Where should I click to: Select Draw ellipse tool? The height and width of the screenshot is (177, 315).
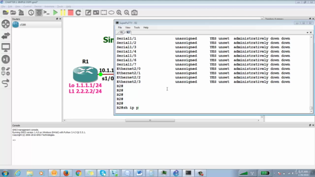[111, 13]
